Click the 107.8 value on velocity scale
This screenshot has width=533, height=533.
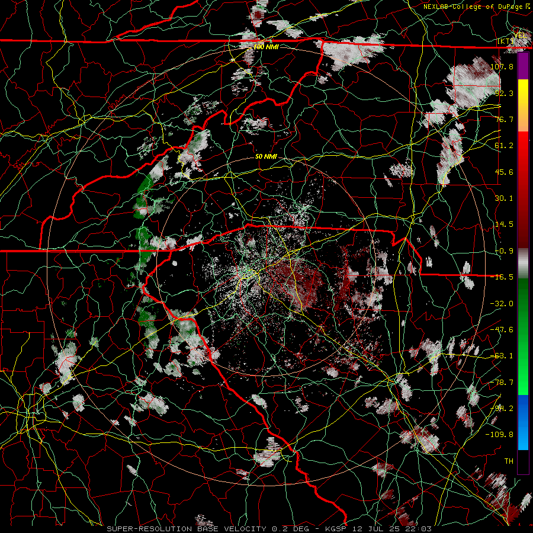click(502, 66)
